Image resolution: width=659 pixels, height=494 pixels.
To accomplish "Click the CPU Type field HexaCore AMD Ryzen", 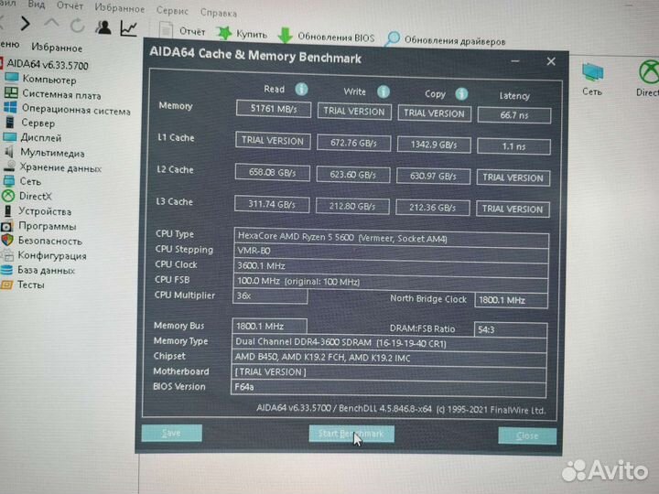I will point(391,238).
